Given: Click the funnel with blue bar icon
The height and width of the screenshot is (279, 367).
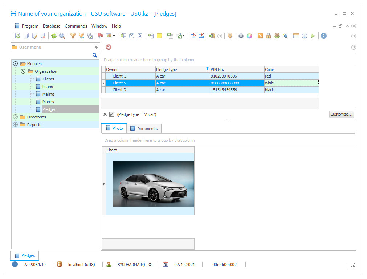Looking at the screenshot, I should [x=81, y=36].
